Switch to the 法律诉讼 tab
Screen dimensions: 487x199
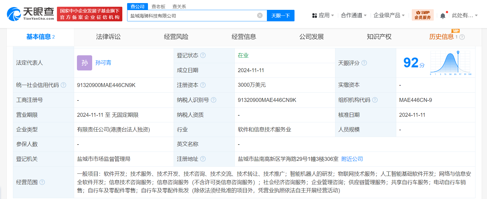[x=108, y=37]
